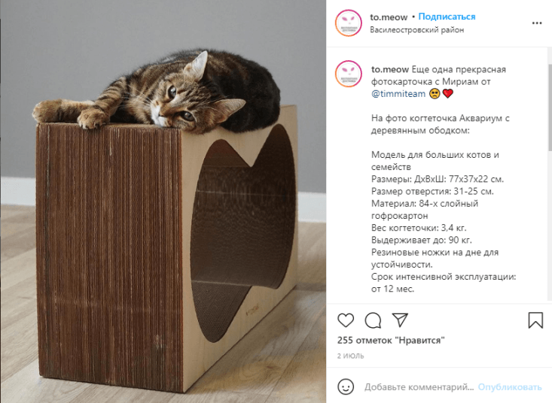Open Василеостровский район location link
This screenshot has width=552, height=403.
416,30
